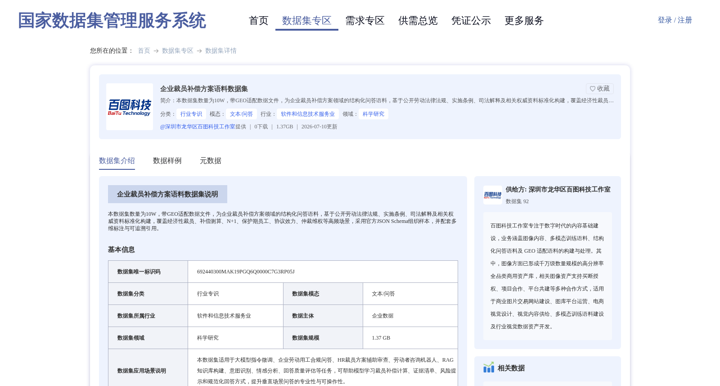
Task: Click the 基本信息 section heading
Action: (121, 250)
